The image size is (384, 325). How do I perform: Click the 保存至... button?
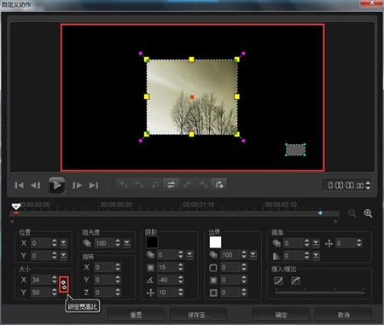point(198,315)
